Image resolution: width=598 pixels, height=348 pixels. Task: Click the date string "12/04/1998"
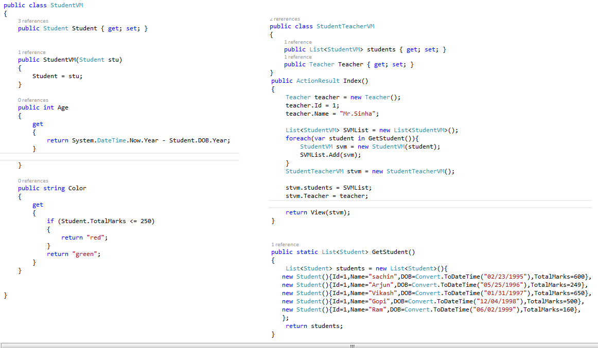point(499,302)
